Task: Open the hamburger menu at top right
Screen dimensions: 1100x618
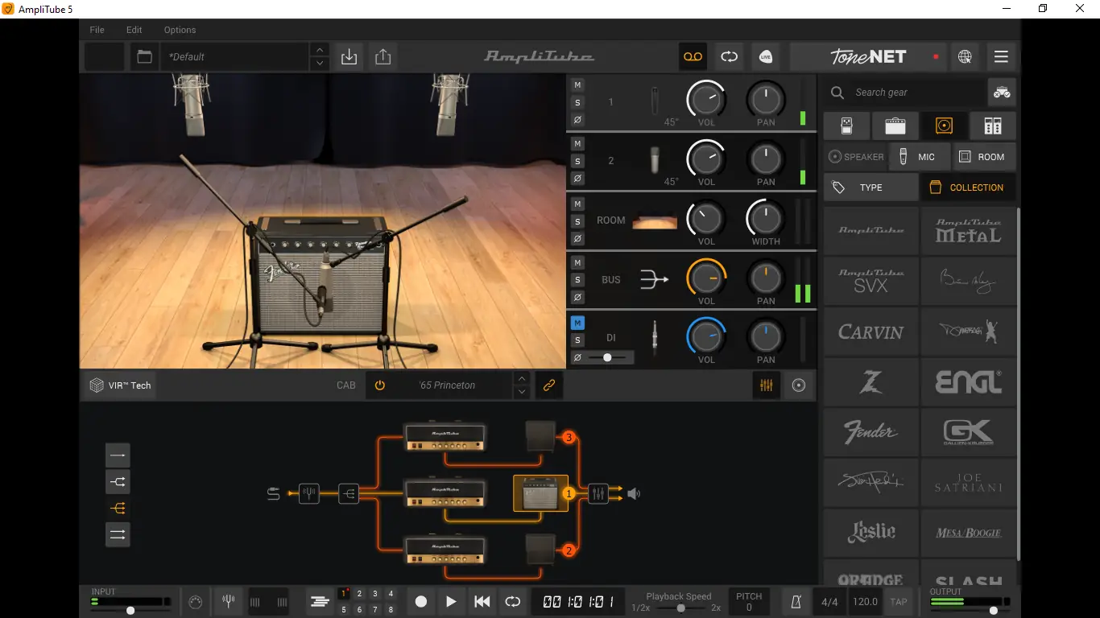Action: click(x=1001, y=57)
